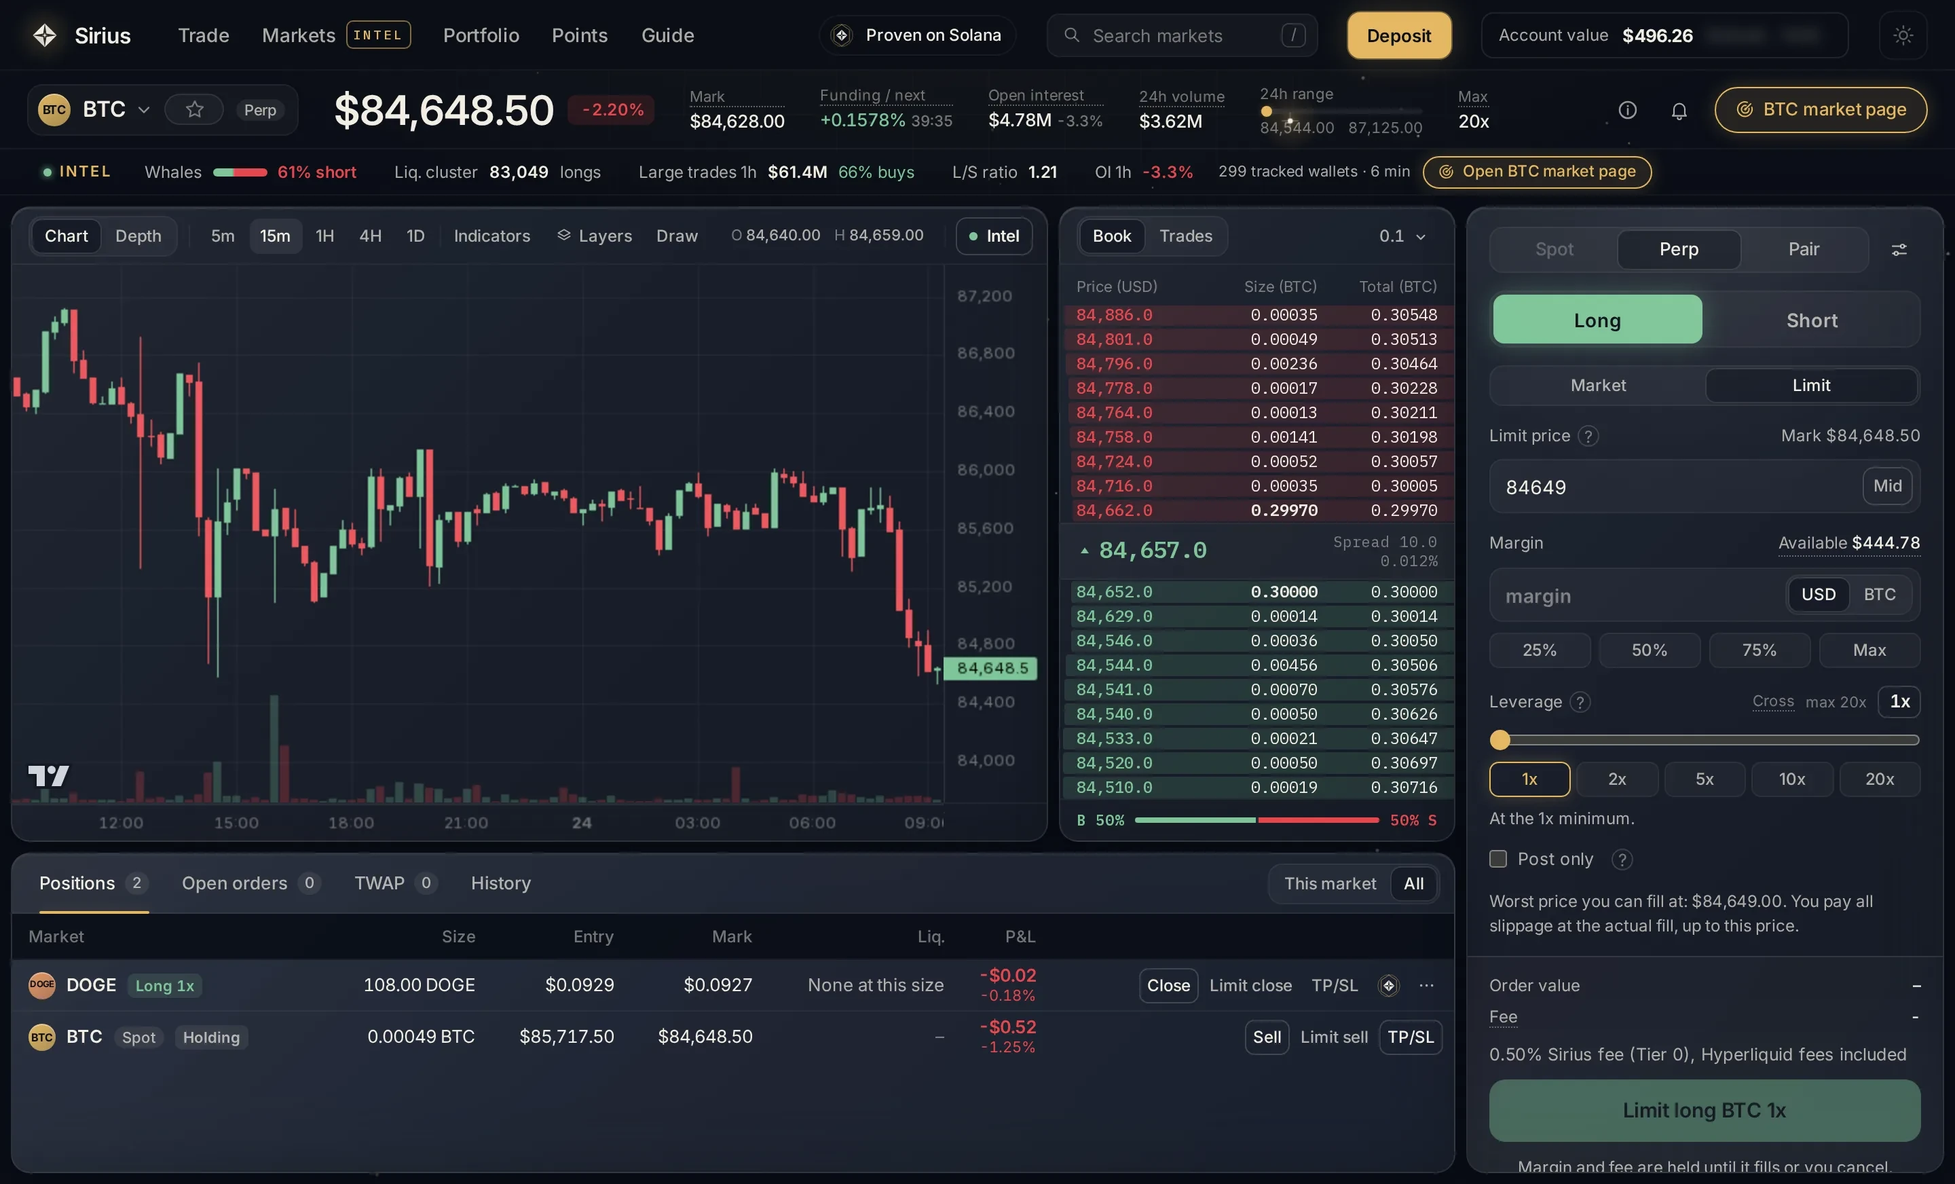Click the search magnifier icon

point(1071,35)
